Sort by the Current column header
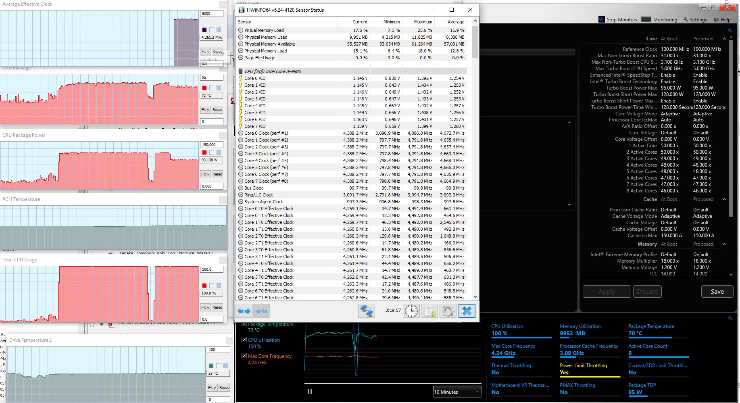The image size is (740, 403). (354, 22)
